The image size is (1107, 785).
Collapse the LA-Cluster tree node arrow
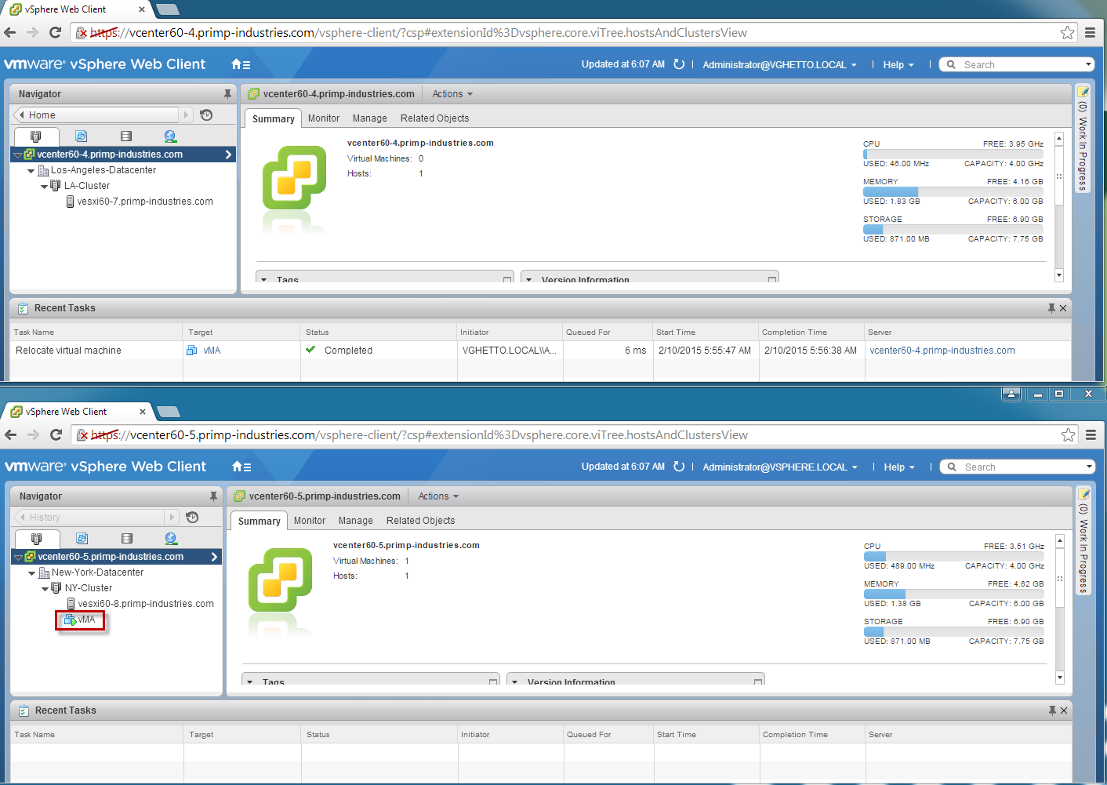[44, 187]
